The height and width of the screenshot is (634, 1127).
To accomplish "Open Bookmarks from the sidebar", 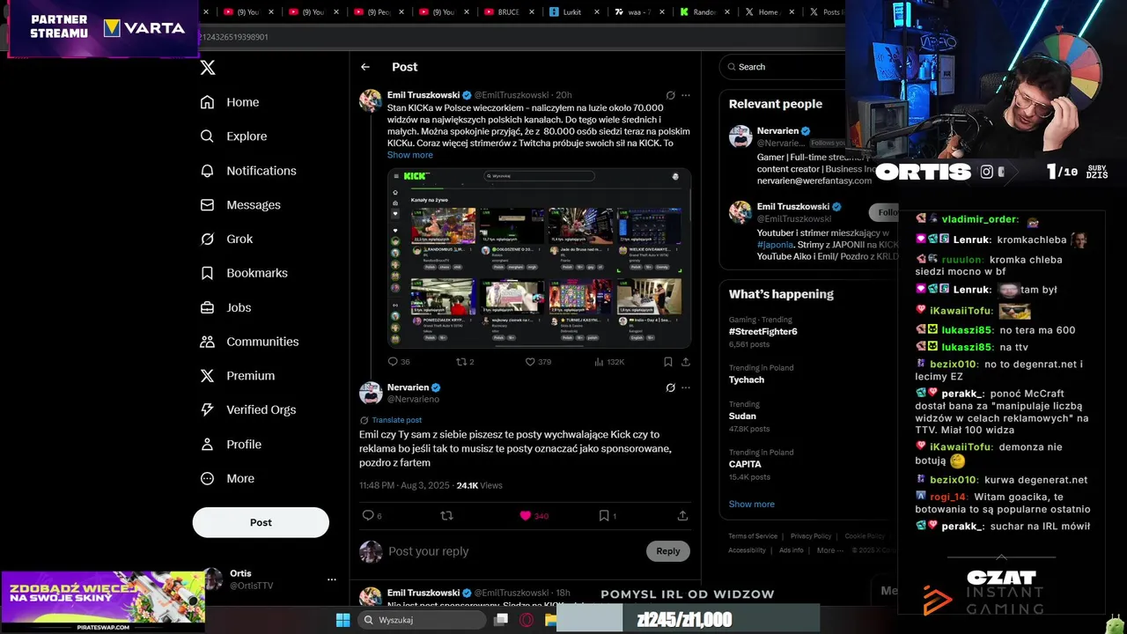I will coord(244,273).
